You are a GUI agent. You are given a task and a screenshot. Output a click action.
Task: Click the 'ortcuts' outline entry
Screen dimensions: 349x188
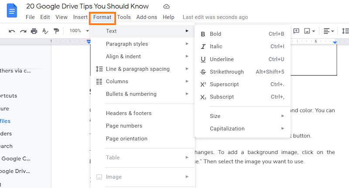tap(8, 96)
